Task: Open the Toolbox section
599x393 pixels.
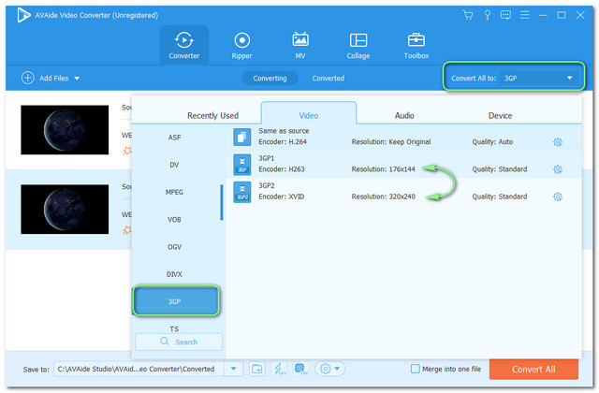Action: point(416,45)
